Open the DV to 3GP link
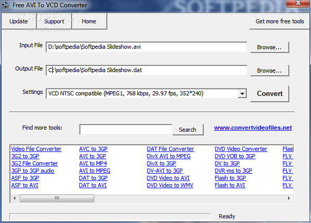This screenshot has width=311, height=223. pos(228,163)
